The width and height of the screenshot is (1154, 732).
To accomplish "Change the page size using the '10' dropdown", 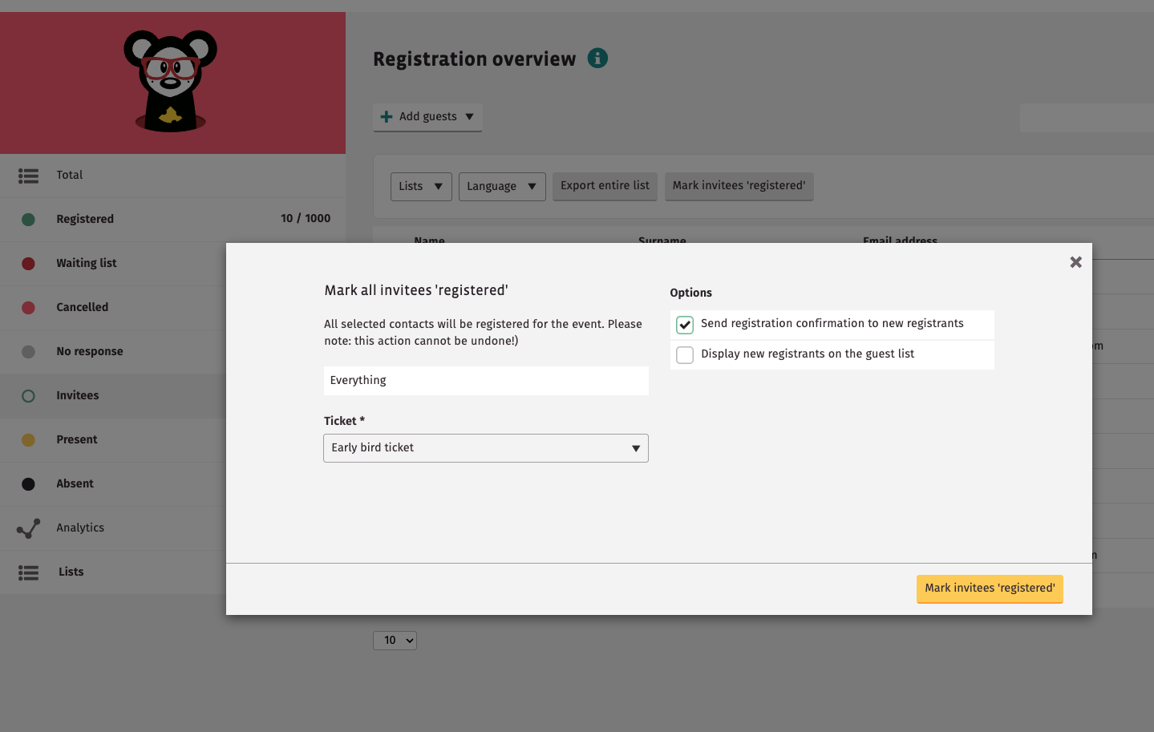I will (395, 640).
